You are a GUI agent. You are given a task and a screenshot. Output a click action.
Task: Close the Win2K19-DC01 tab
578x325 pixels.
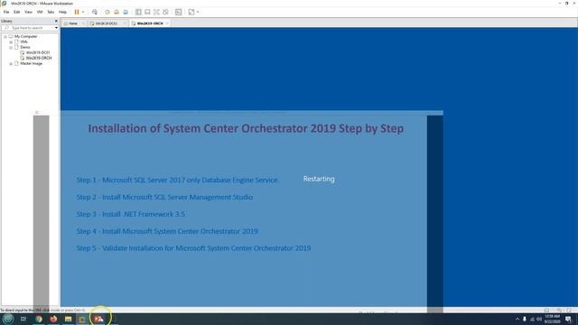(125, 23)
